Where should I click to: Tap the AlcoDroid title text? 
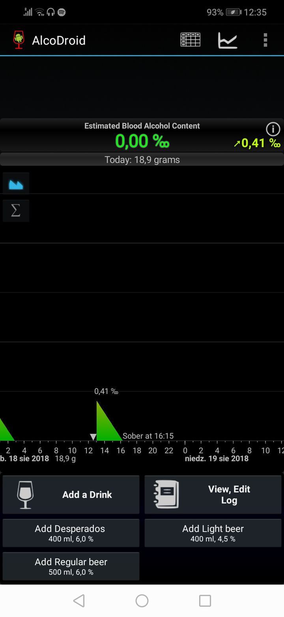click(59, 40)
